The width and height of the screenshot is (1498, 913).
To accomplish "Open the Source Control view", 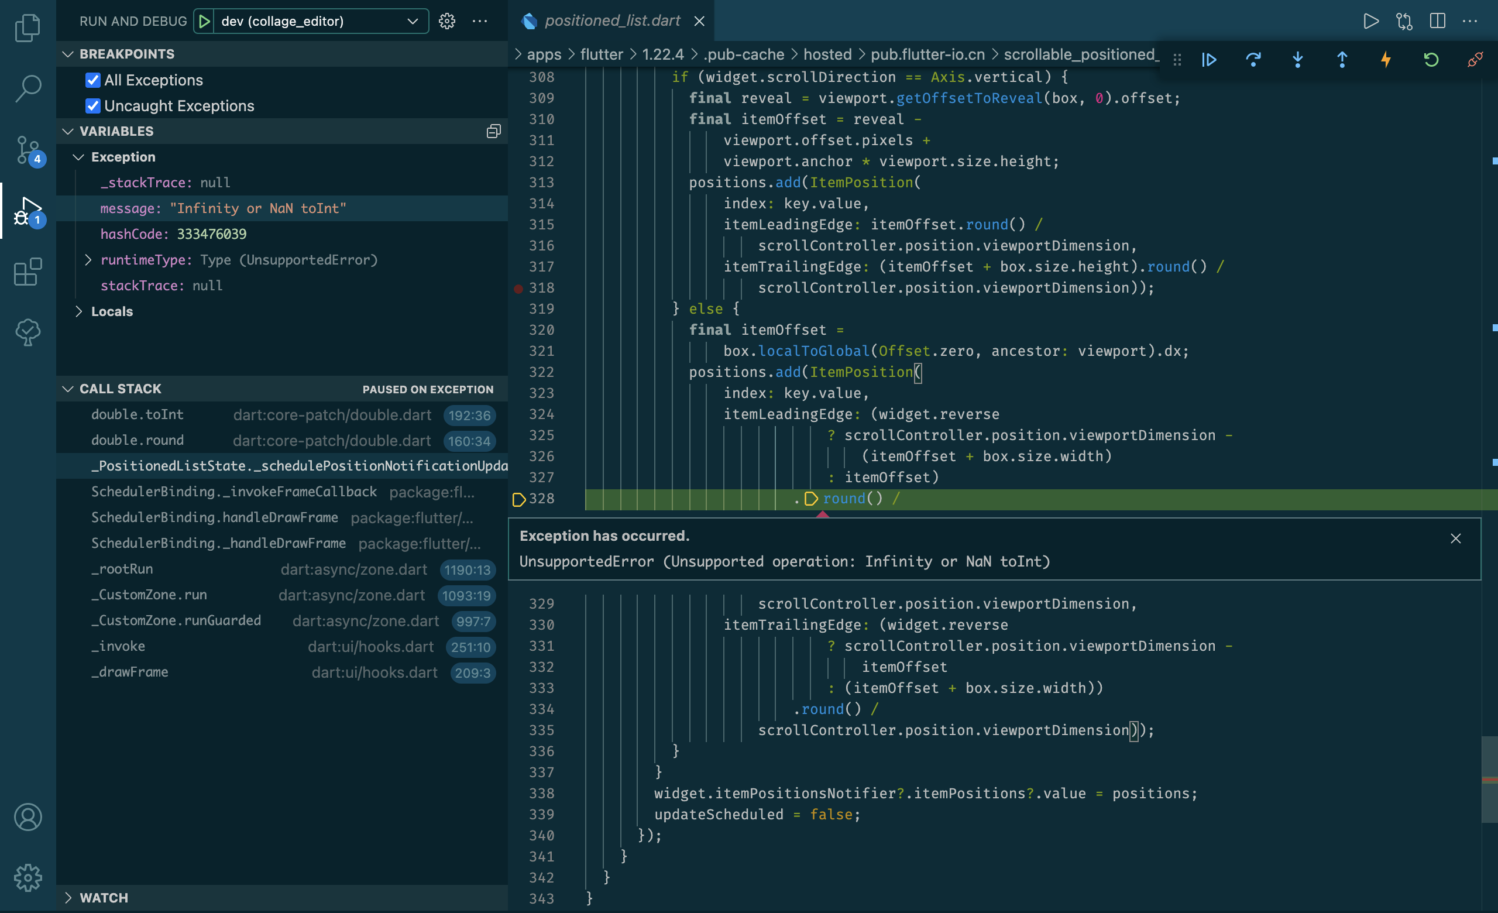I will click(x=28, y=152).
